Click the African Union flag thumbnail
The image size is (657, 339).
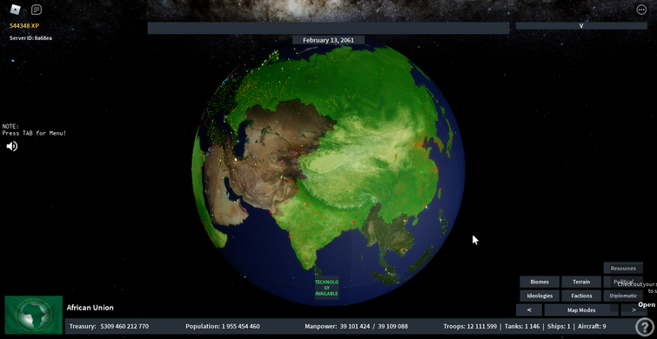34,315
